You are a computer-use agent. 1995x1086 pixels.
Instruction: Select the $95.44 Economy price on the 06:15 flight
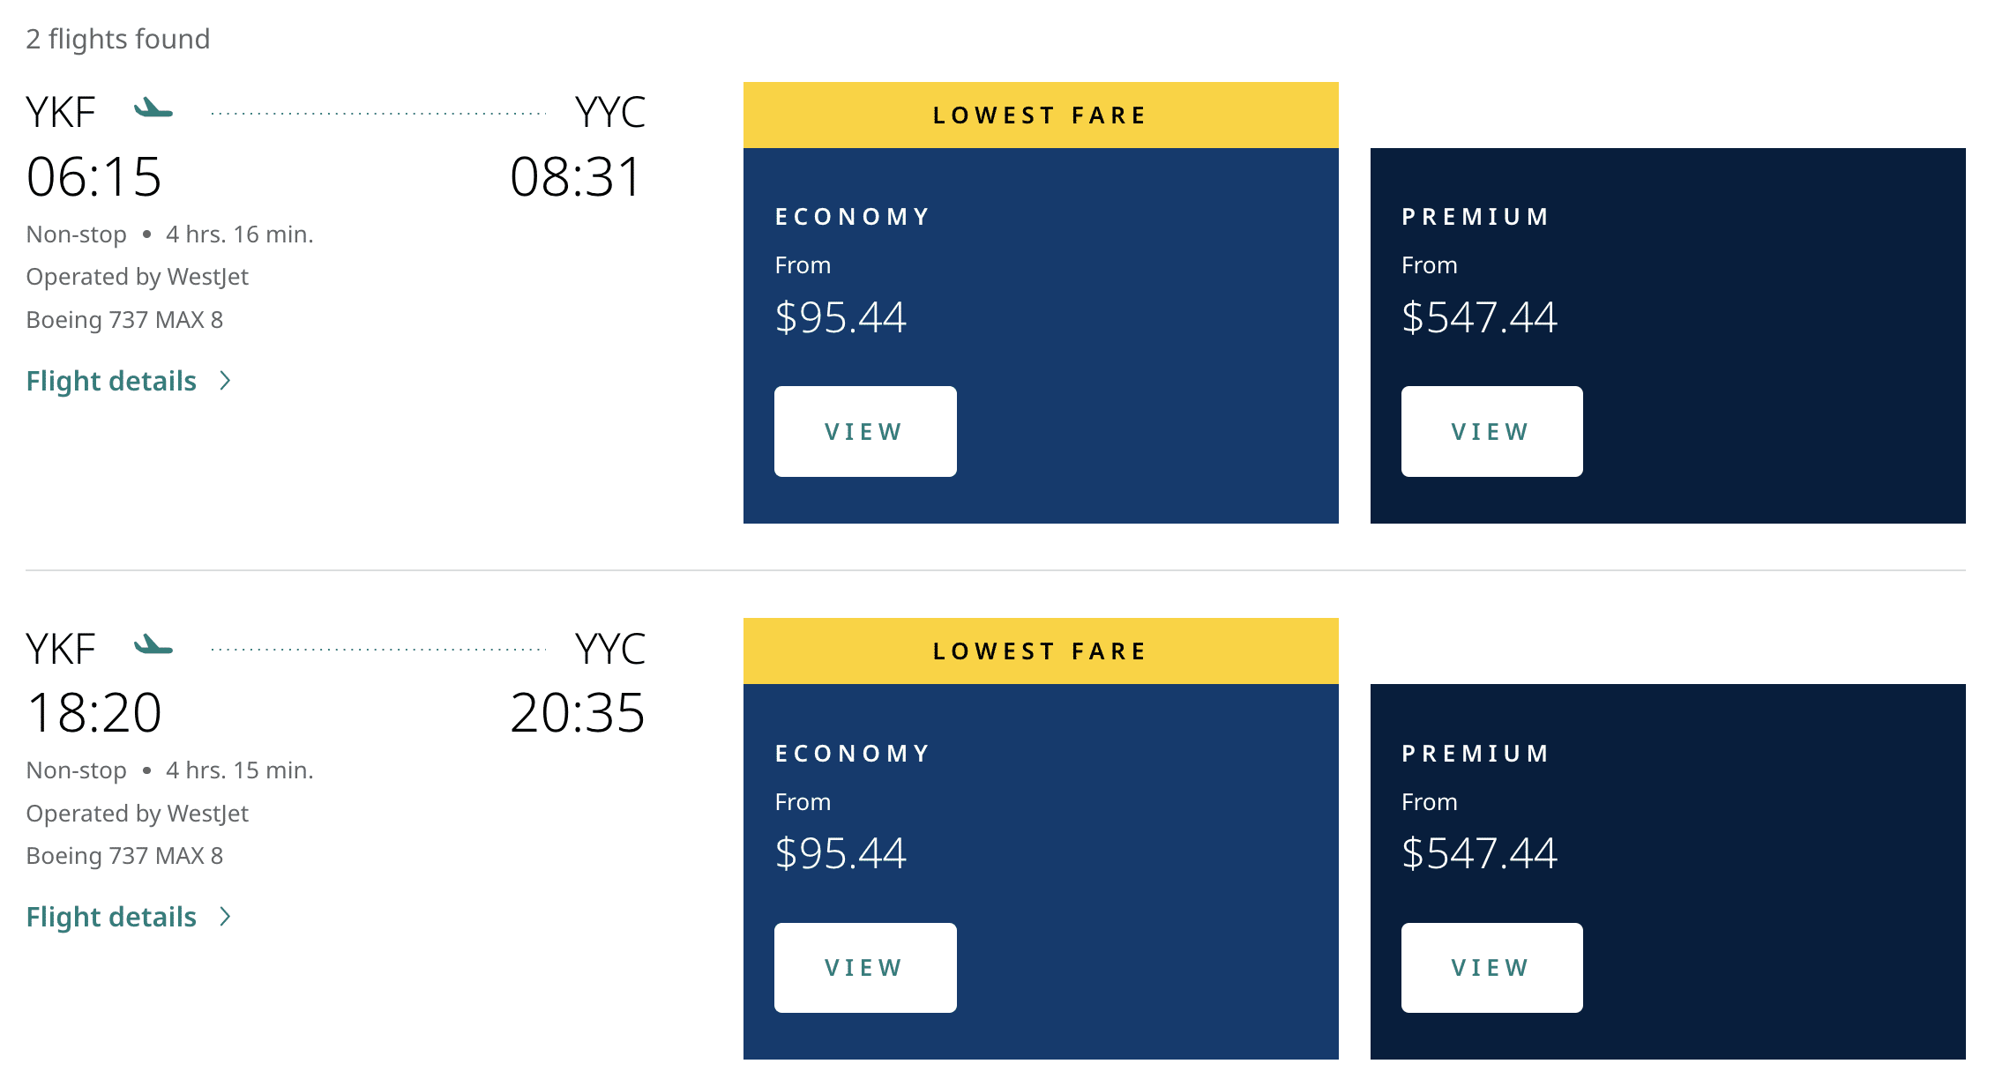pyautogui.click(x=841, y=317)
